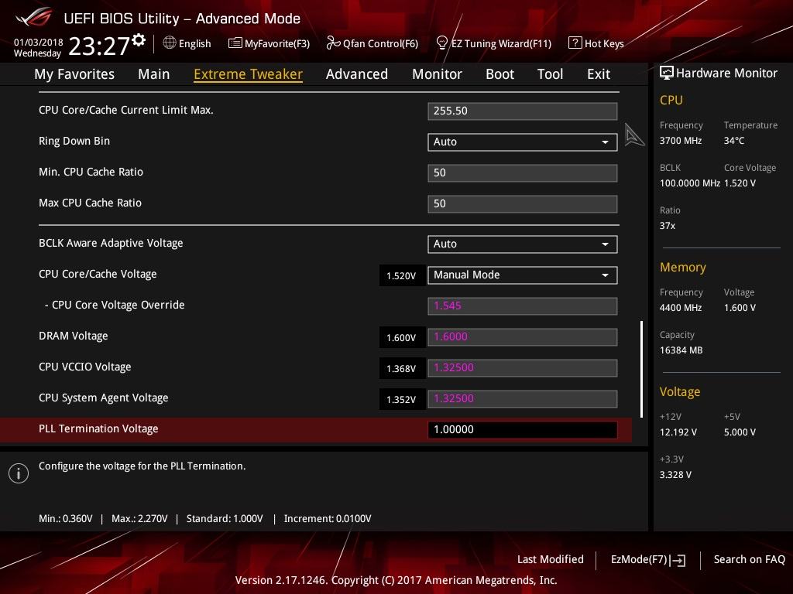Click the English language globe icon
This screenshot has height=594, width=793.
pyautogui.click(x=170, y=43)
